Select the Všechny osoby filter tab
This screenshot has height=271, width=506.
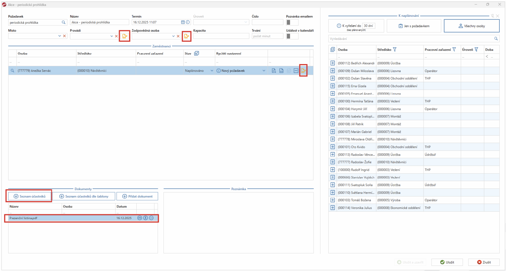pyautogui.click(x=472, y=26)
